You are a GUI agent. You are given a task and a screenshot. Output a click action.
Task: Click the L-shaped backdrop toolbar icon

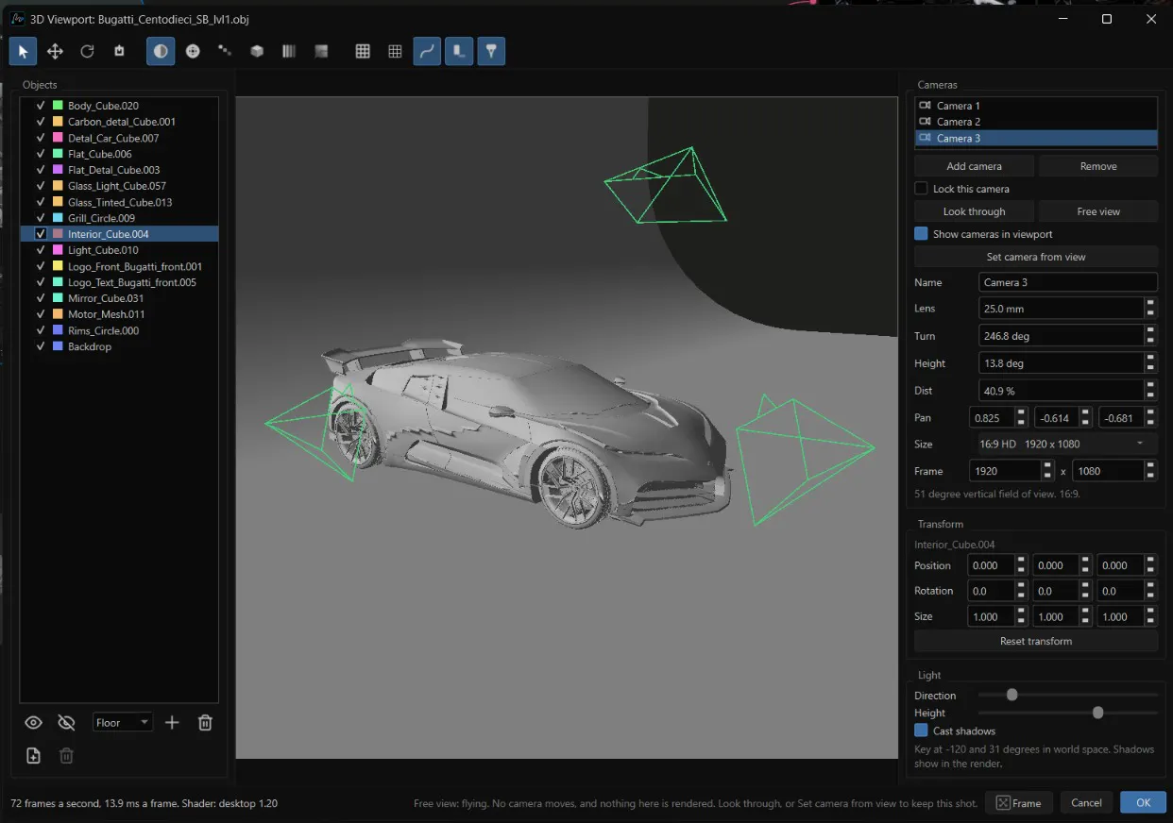pyautogui.click(x=459, y=51)
